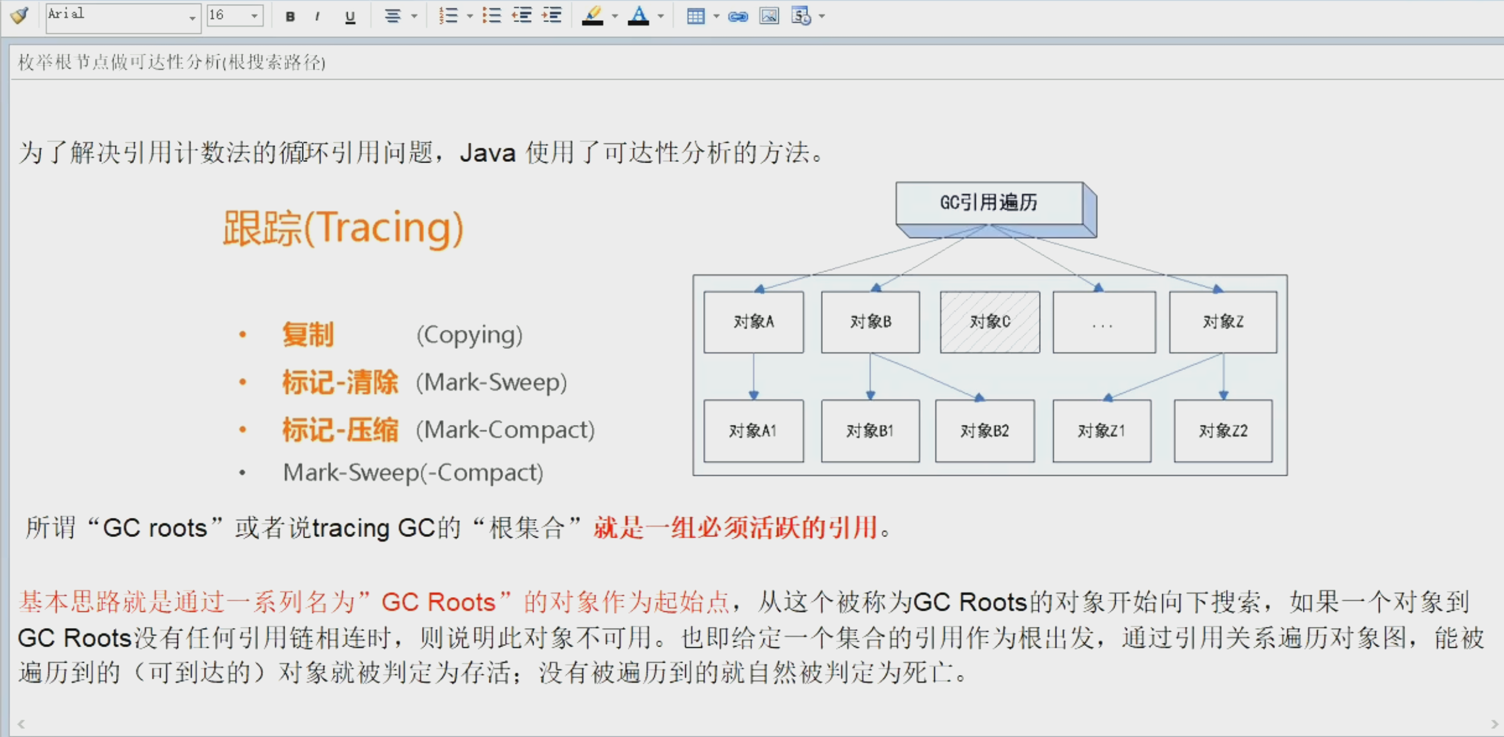Screen dimensions: 1504x737
Task: Decrease the paragraph indent
Action: click(522, 16)
